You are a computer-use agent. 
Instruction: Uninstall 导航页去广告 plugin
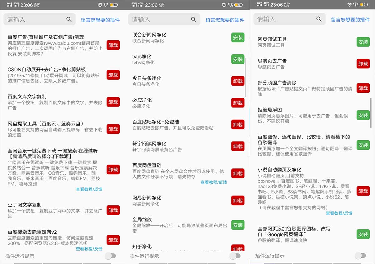pos(363,64)
